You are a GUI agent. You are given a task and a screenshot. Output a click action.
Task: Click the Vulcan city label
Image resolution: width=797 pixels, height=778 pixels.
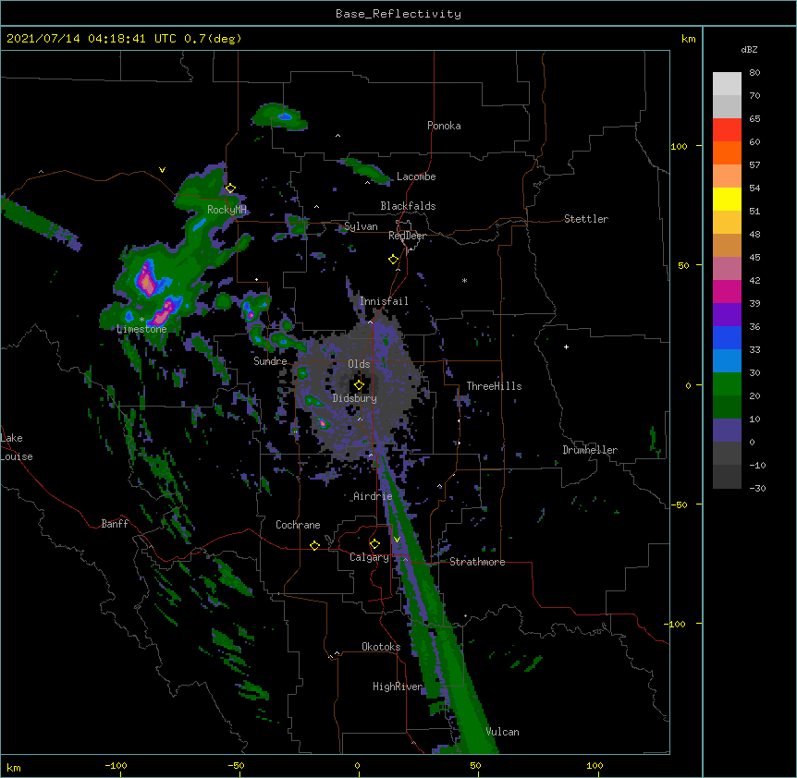[x=503, y=732]
